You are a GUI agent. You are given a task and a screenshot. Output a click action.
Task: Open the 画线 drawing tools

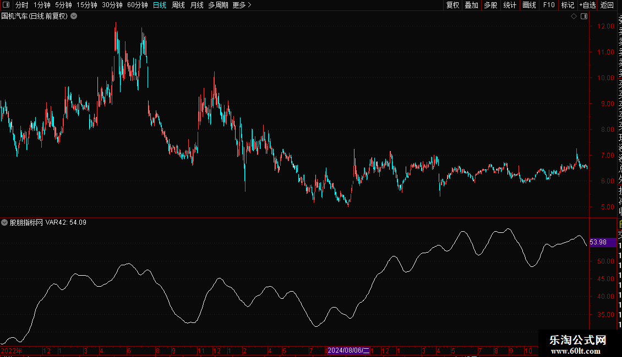coord(529,5)
